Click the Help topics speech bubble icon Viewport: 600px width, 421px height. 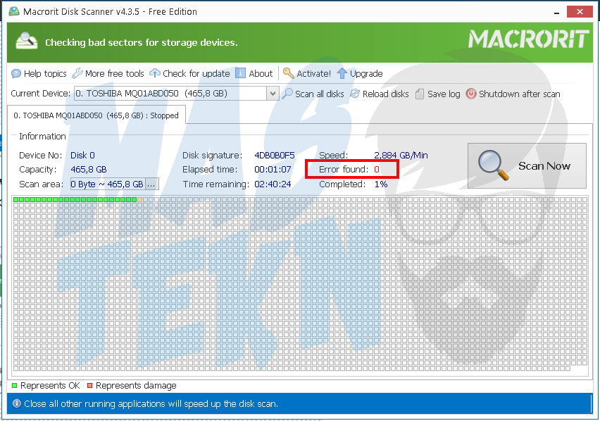[x=16, y=73]
